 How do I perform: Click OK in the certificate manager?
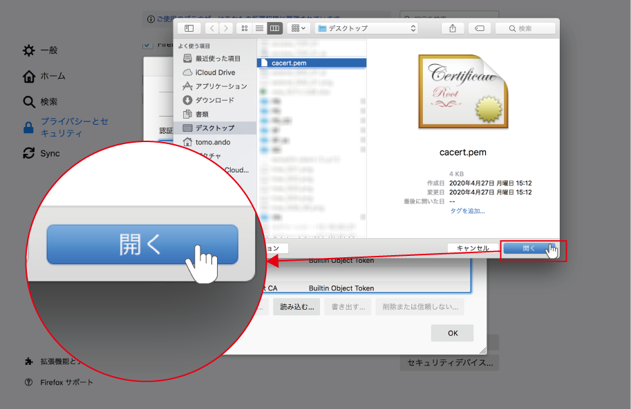point(452,333)
